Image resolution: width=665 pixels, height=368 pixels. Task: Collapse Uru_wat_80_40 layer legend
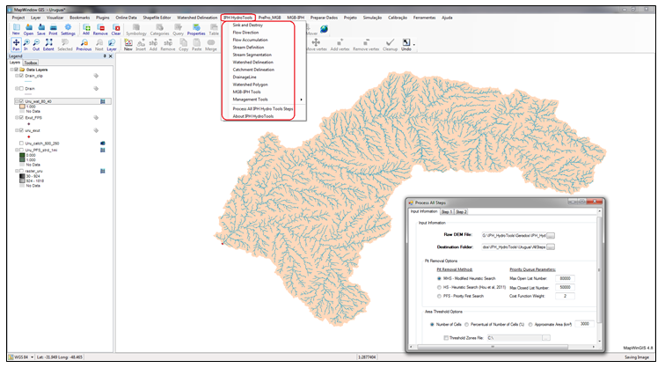click(x=17, y=101)
